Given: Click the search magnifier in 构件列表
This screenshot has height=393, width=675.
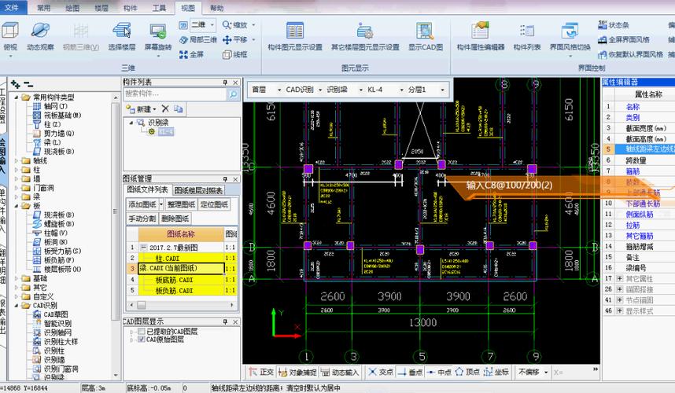Looking at the screenshot, I should click(x=233, y=94).
